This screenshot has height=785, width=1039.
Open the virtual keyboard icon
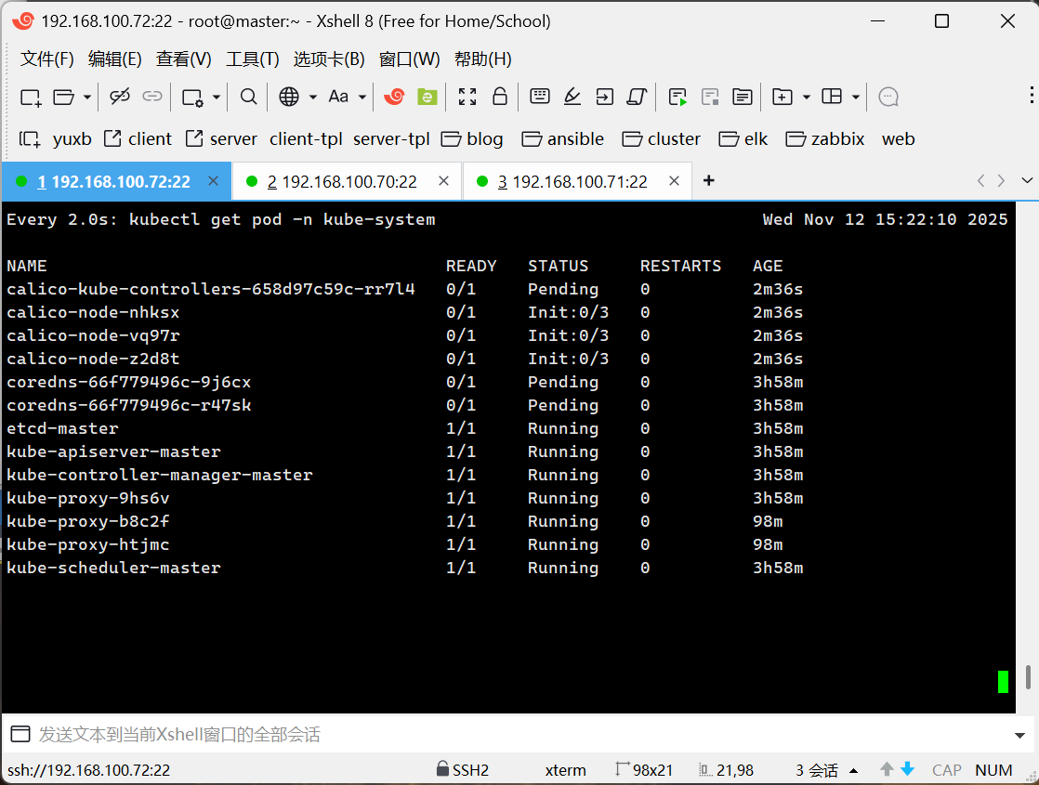540,97
